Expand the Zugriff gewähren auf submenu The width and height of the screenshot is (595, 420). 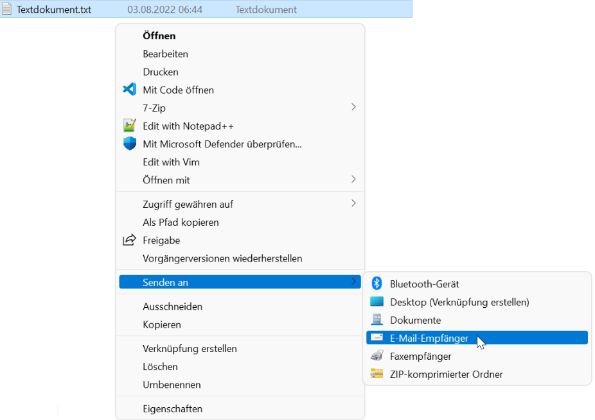(353, 204)
